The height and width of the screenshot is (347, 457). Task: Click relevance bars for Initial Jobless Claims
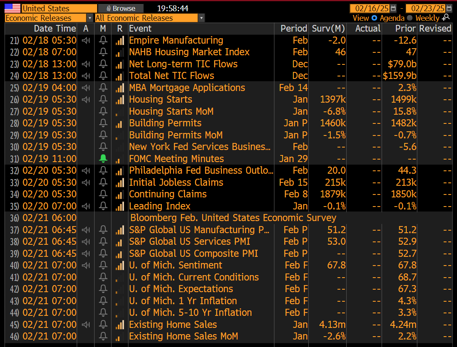[x=120, y=182]
